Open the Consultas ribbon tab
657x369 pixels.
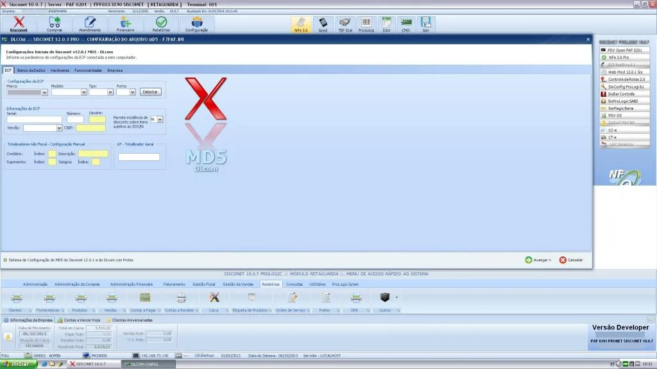pos(294,284)
